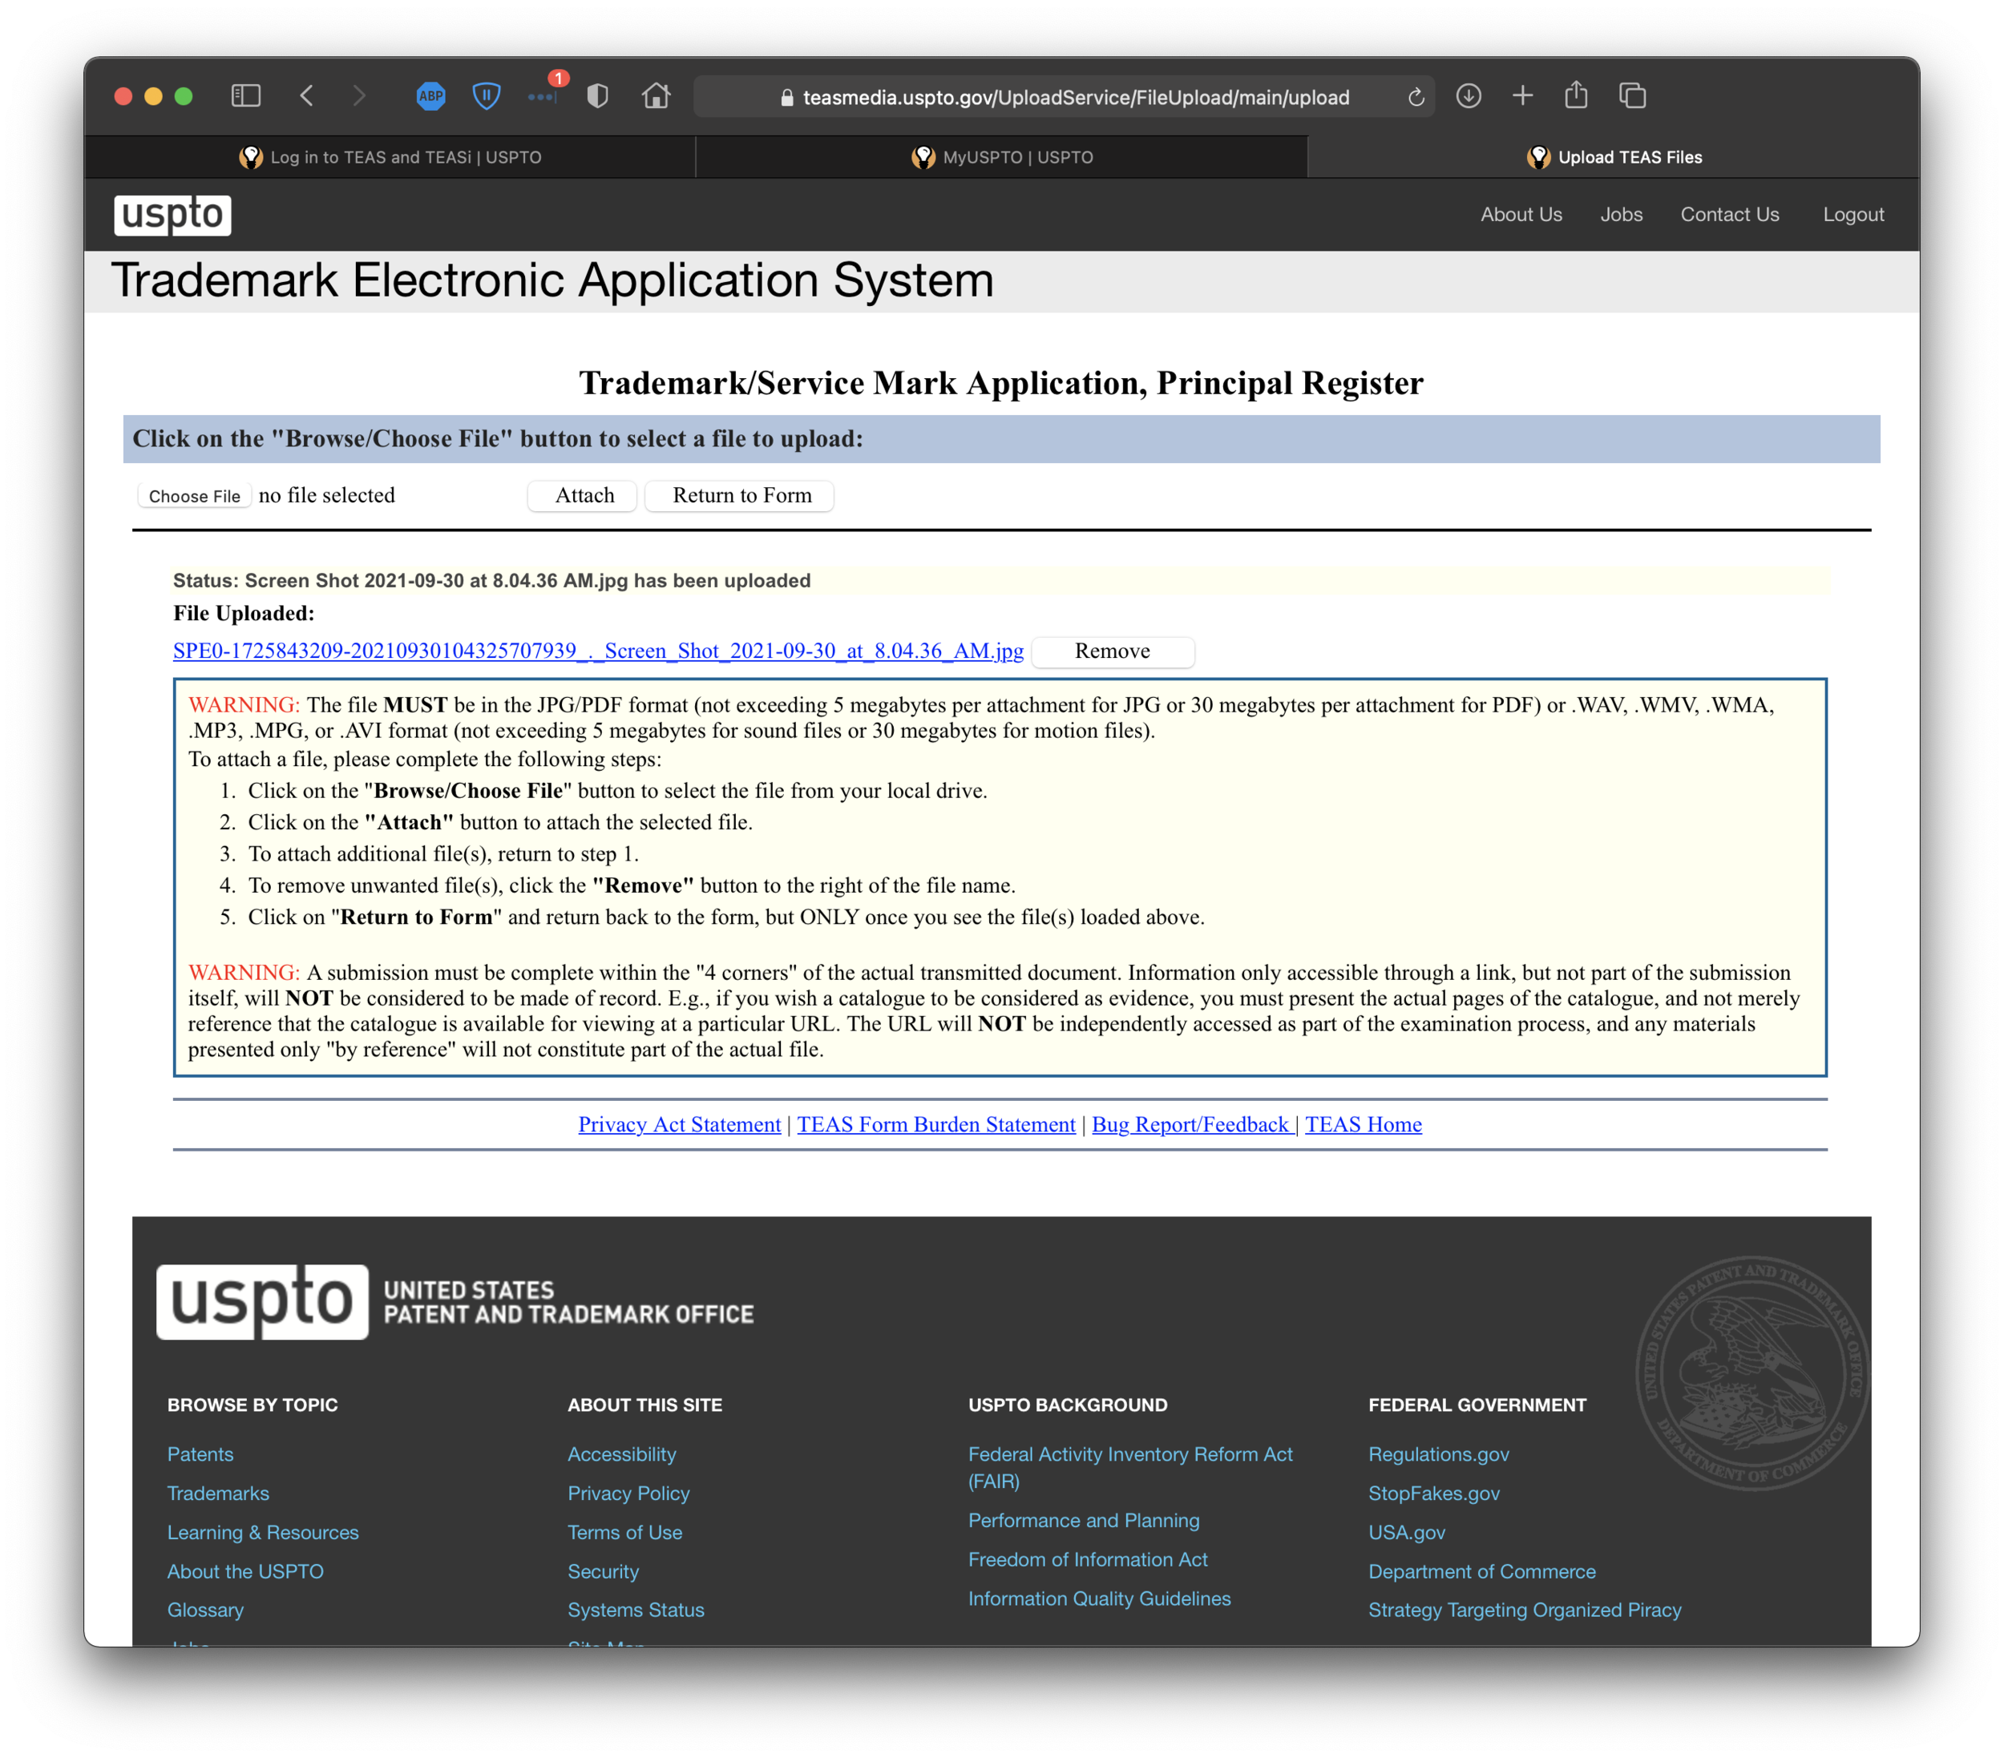Click the Attach button

(x=584, y=496)
